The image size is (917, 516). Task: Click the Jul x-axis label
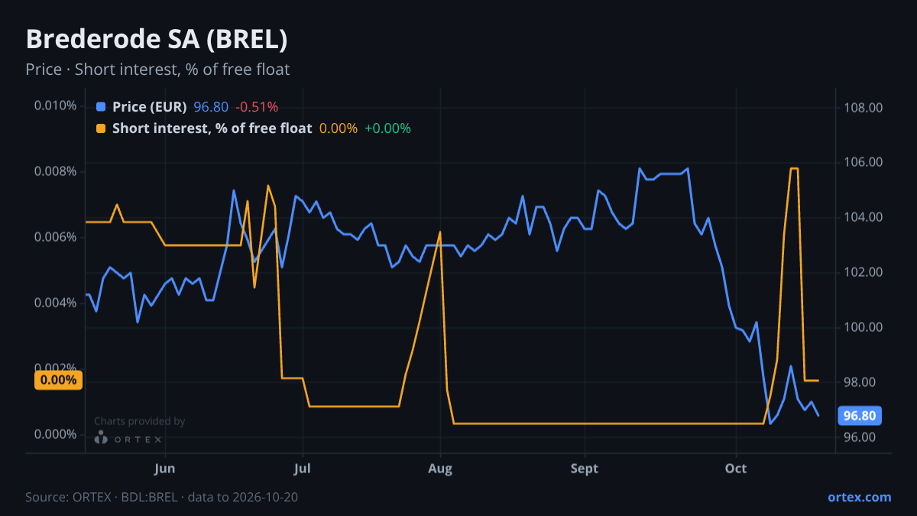(303, 468)
